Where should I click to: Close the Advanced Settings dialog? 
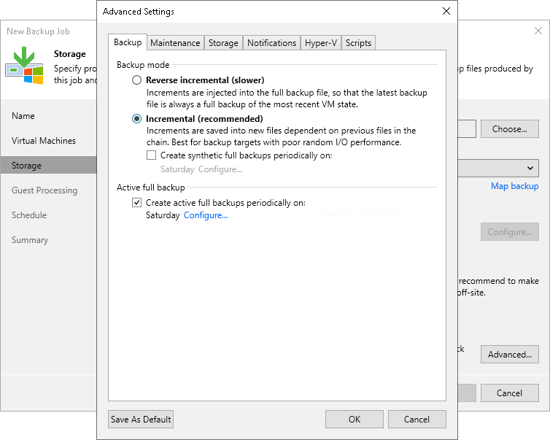click(x=446, y=11)
